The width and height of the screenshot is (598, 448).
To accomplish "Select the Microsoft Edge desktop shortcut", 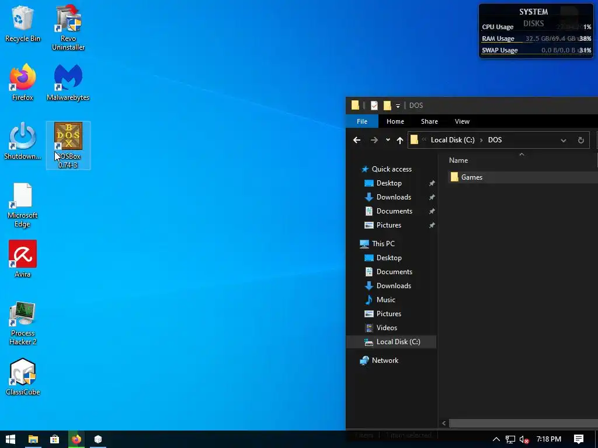I will pyautogui.click(x=23, y=205).
